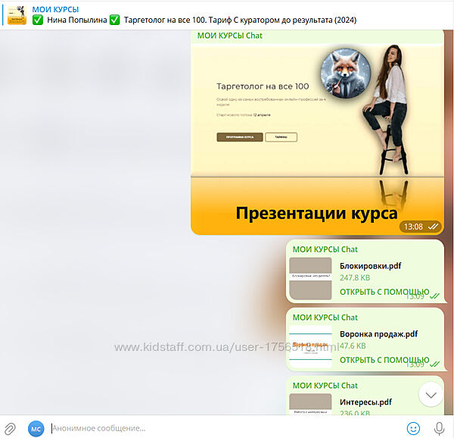Screen dimensions: 454x438
Task: Click the Воронка продаж.pdf file name
Action: [x=378, y=334]
